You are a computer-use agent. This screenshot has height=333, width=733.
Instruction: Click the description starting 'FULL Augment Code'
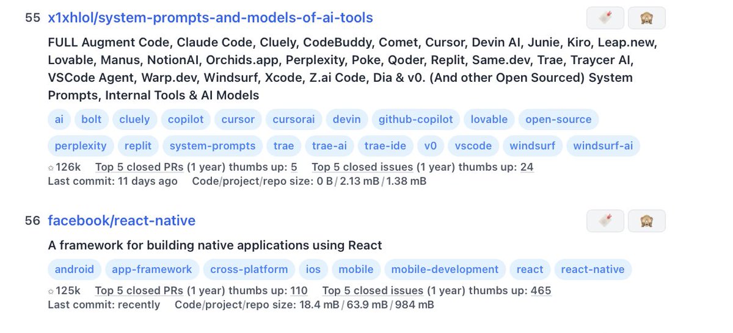352,69
